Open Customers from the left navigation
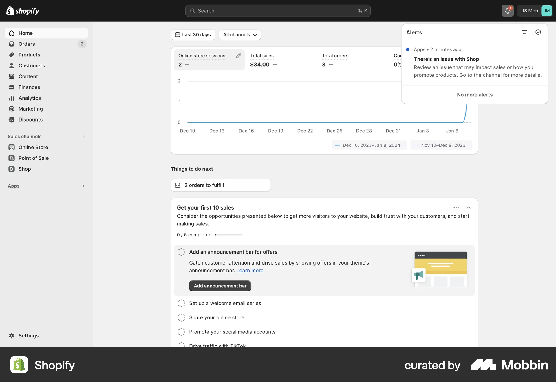Image resolution: width=556 pixels, height=382 pixels. click(32, 65)
